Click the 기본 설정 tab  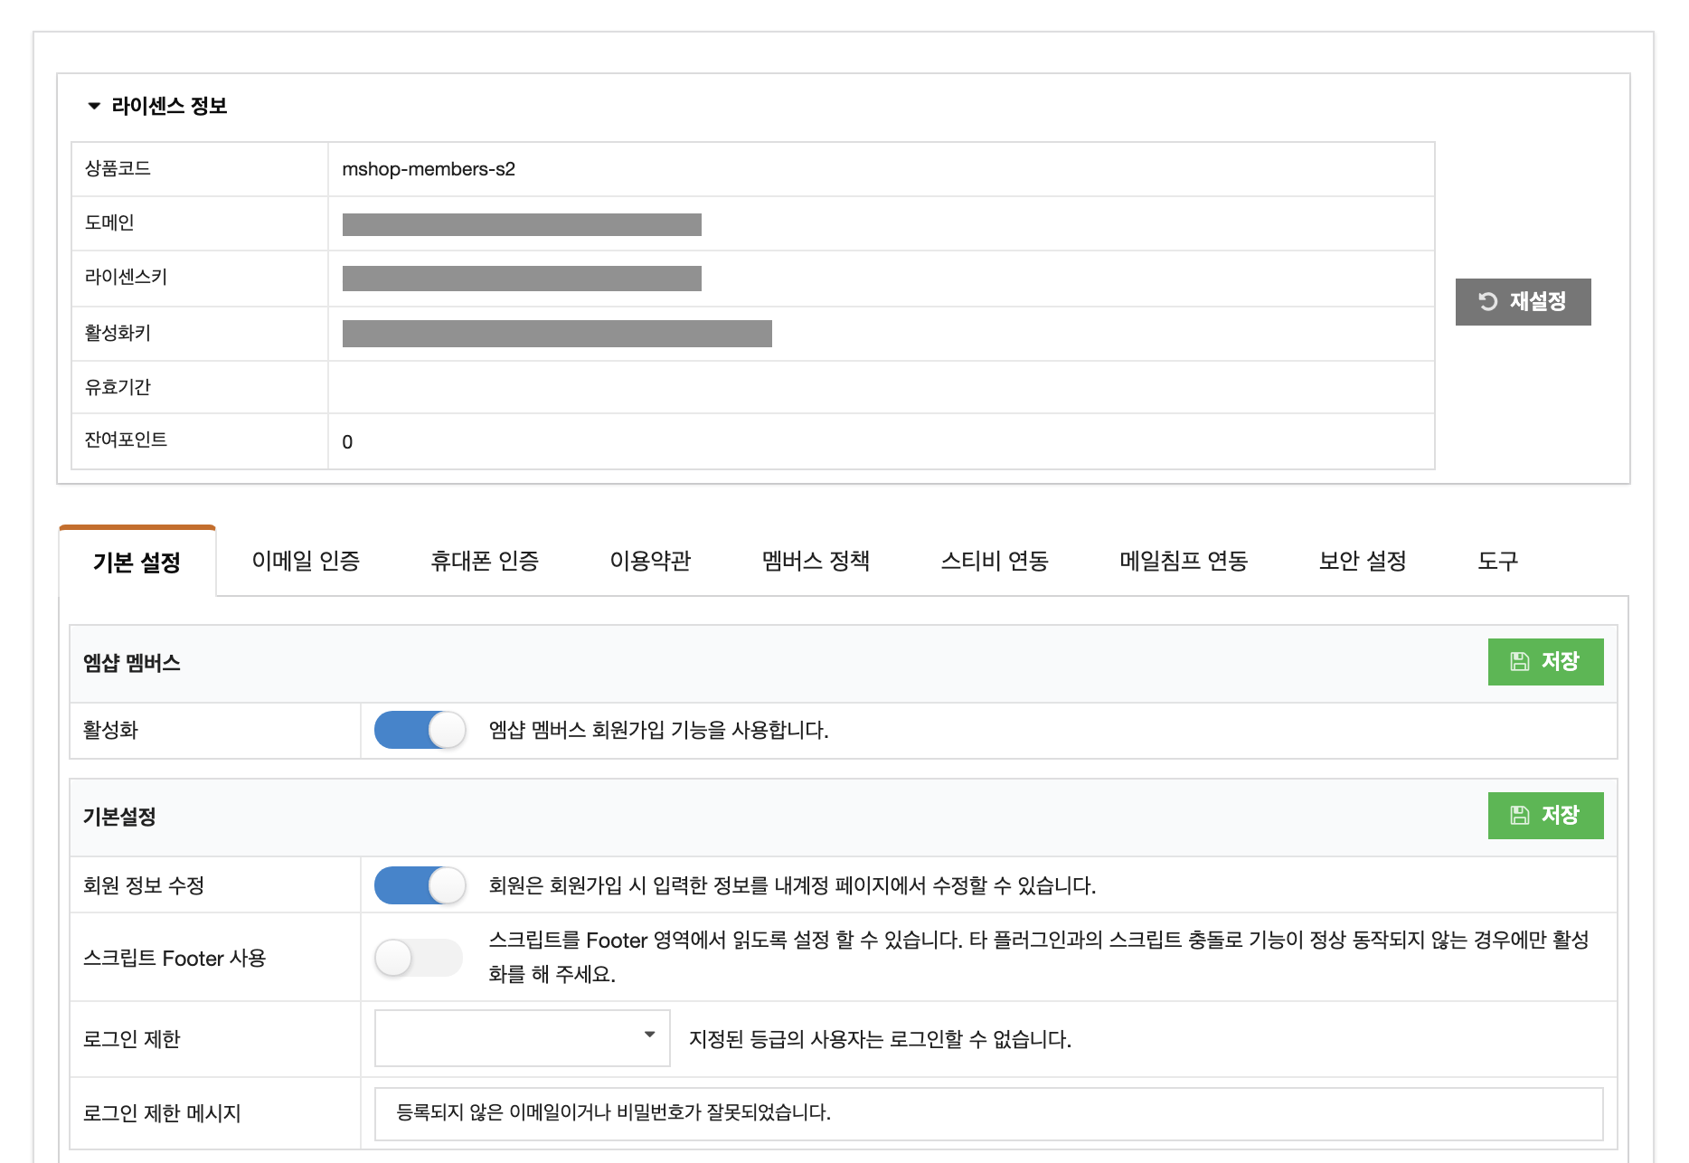(x=137, y=563)
